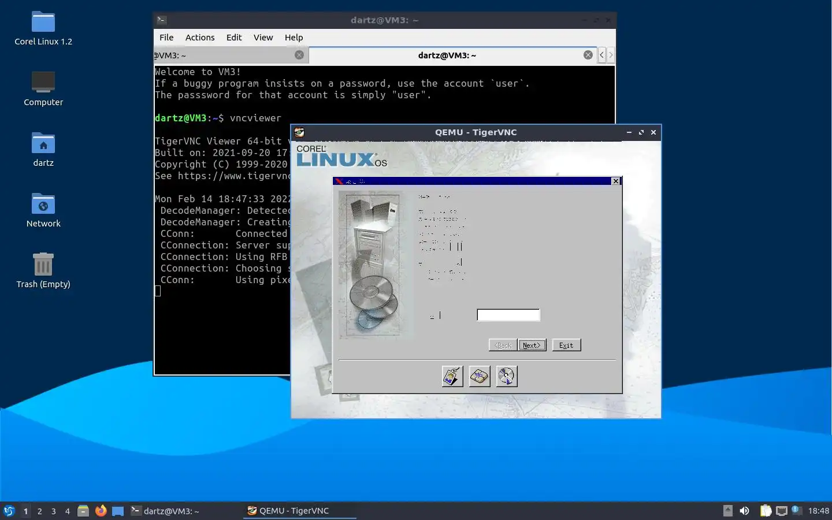Click the Next> button in installer
The image size is (832, 520).
pos(532,345)
